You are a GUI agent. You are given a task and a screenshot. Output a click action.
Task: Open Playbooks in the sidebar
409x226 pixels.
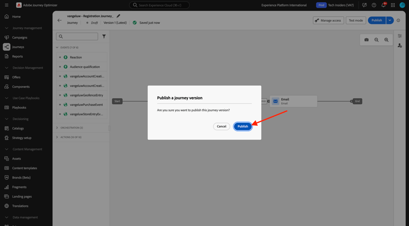pyautogui.click(x=19, y=108)
